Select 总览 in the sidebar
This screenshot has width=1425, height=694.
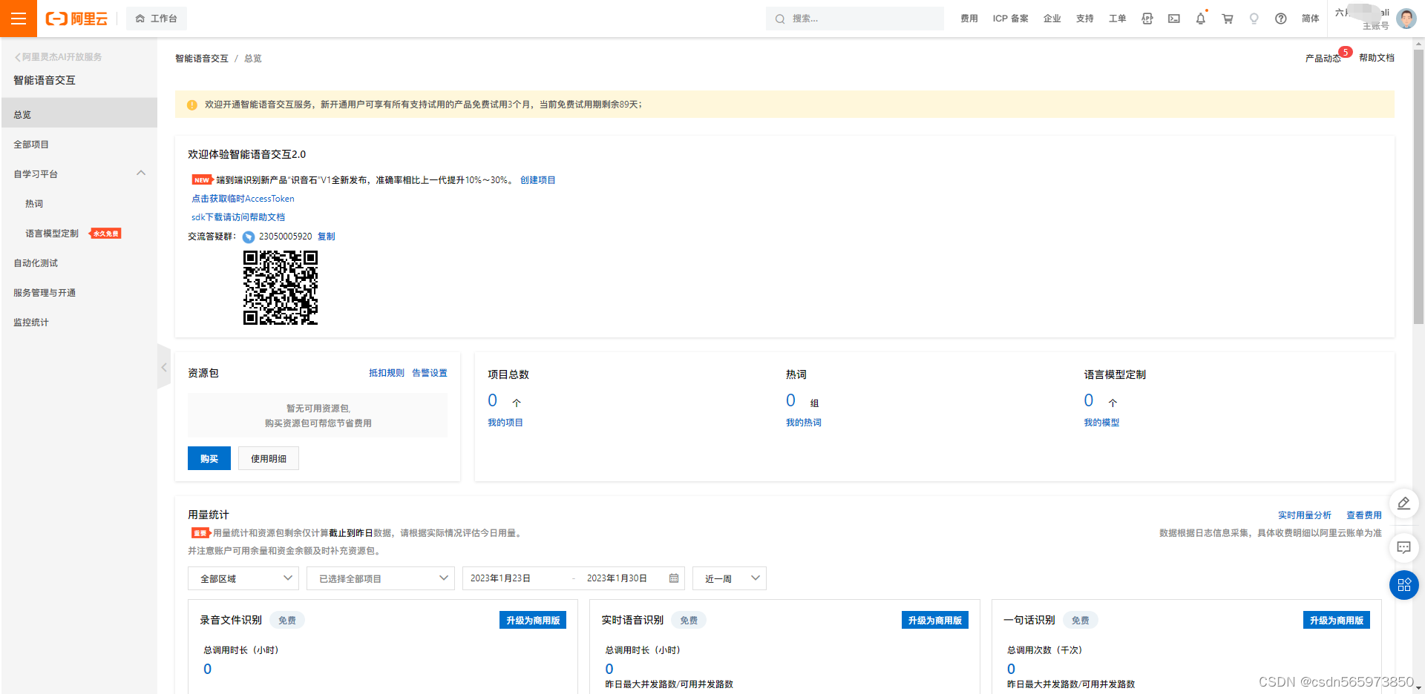(x=79, y=114)
